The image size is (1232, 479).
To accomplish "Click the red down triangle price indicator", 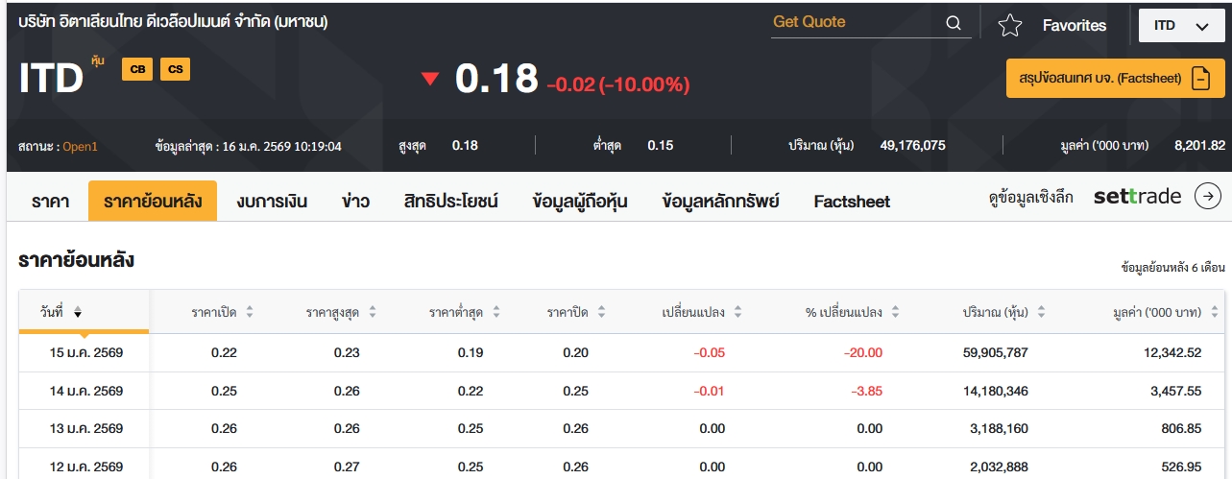I will click(x=429, y=79).
